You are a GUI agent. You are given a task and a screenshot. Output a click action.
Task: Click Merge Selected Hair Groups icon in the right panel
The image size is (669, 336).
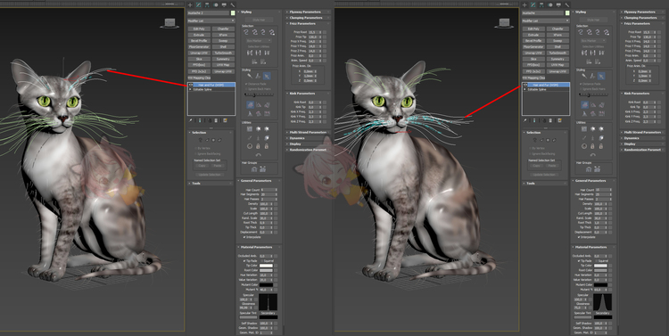(597, 169)
